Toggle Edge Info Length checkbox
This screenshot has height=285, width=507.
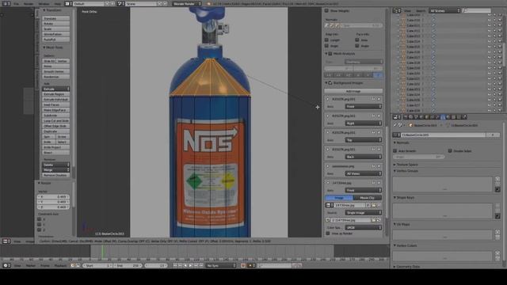[326, 40]
